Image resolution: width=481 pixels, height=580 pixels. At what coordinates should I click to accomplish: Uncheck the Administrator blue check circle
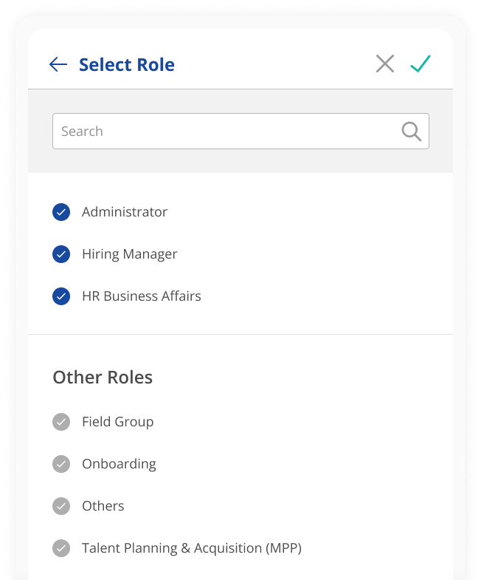[x=61, y=212]
